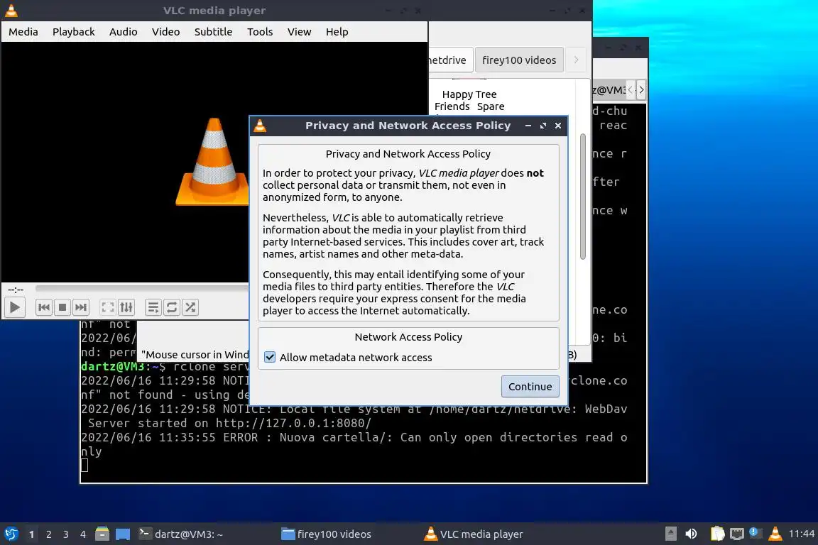
Task: Open the volume control tray icon
Action: pyautogui.click(x=691, y=534)
